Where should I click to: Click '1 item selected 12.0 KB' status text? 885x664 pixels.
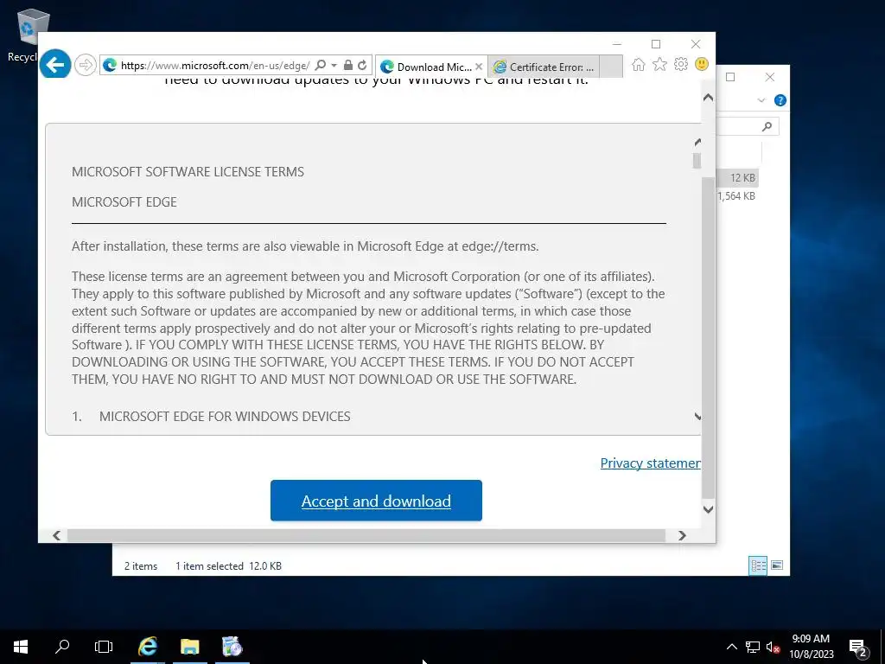tap(228, 565)
